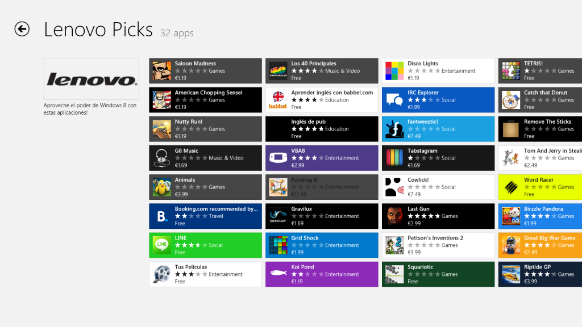Select the Animals game icon

coord(162,187)
